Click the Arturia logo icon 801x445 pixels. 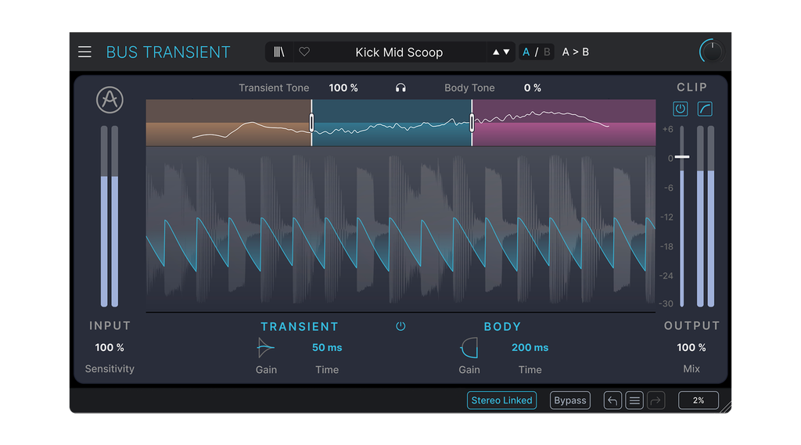click(110, 99)
